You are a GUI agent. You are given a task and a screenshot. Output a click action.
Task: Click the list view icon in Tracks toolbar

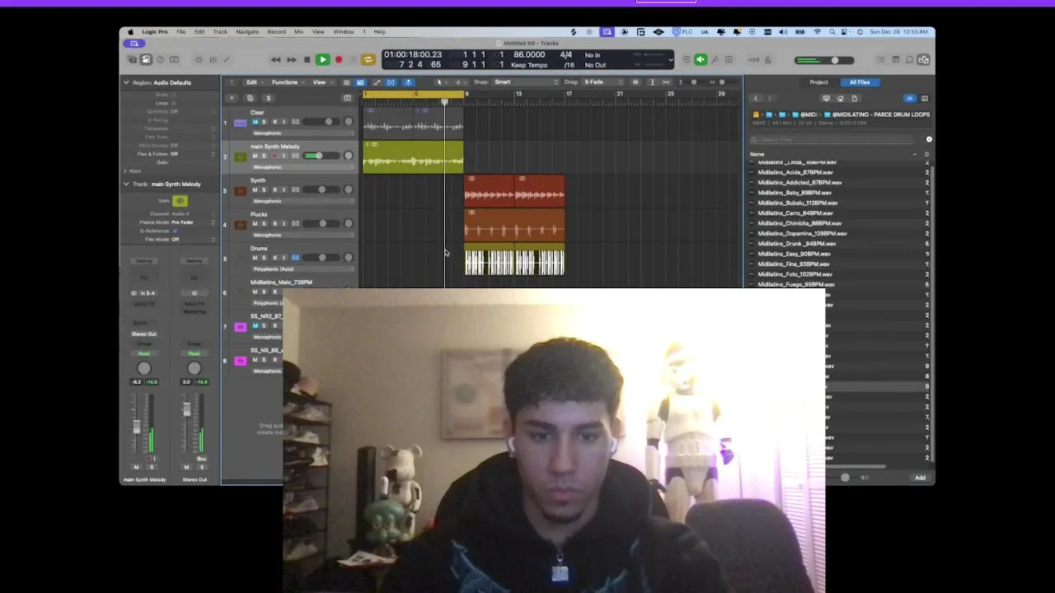347,82
